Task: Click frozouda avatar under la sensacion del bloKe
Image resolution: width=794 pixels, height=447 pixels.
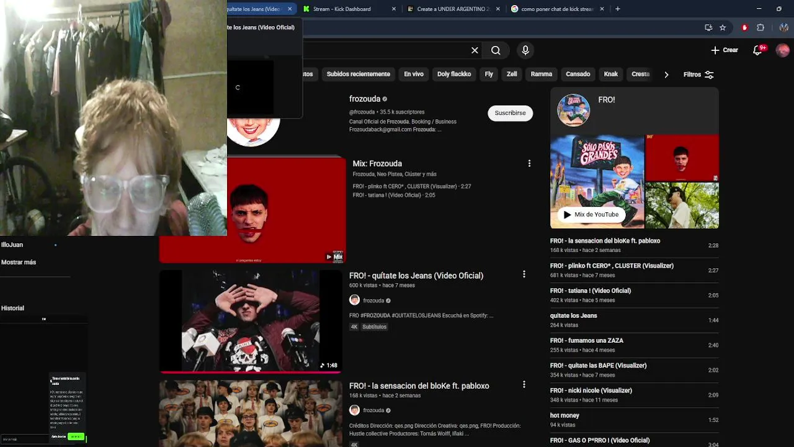Action: [355, 410]
